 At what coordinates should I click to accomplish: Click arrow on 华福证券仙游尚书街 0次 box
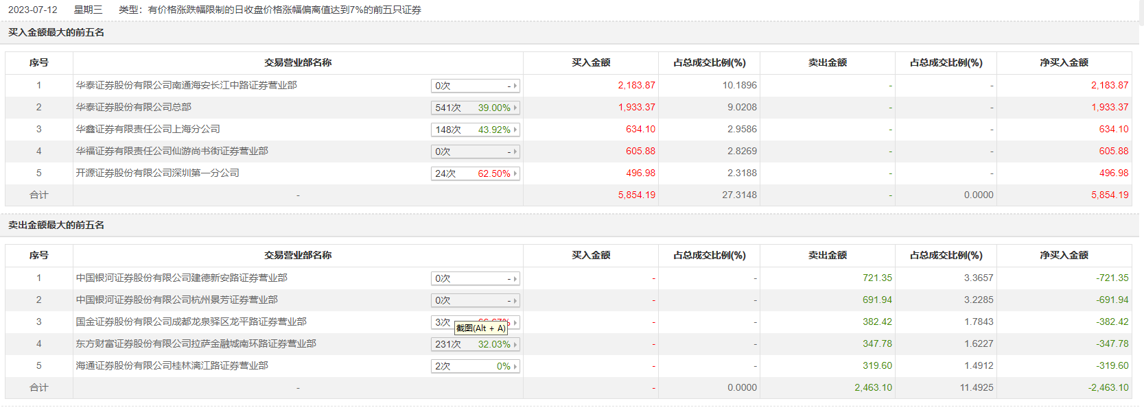tap(515, 152)
